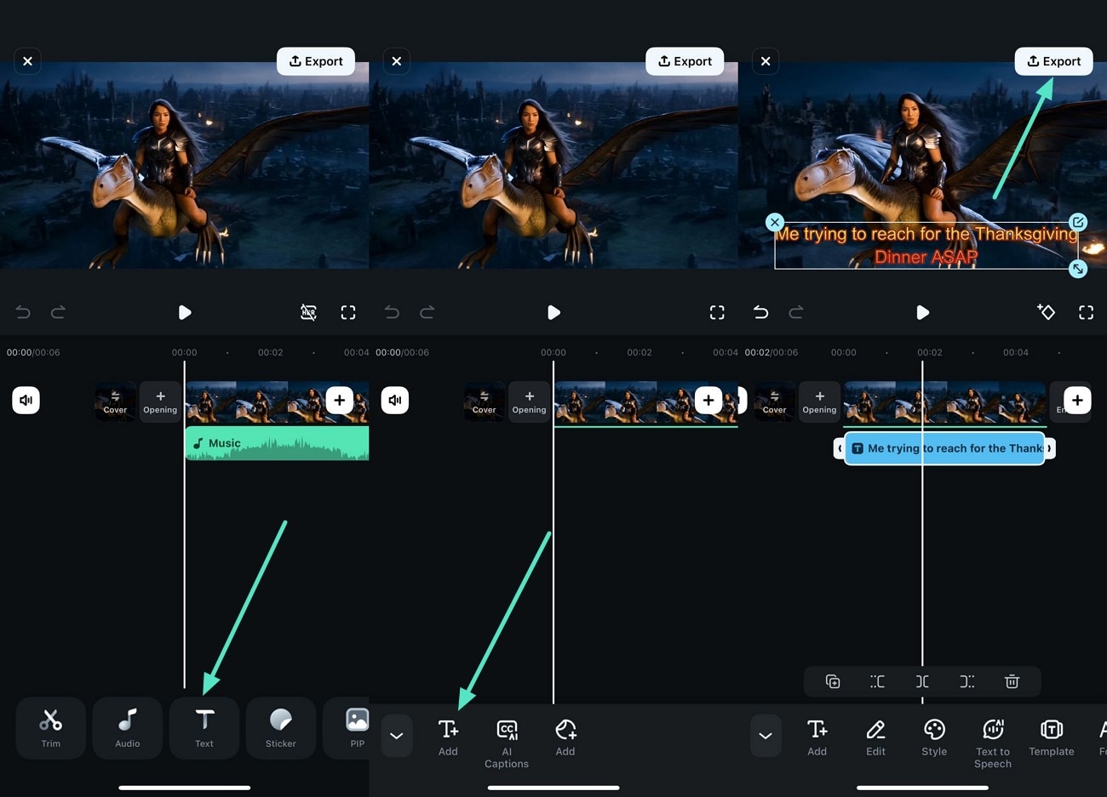The width and height of the screenshot is (1107, 797).
Task: Tap the Thanksgiving Dinner caption on preview
Action: coord(926,245)
